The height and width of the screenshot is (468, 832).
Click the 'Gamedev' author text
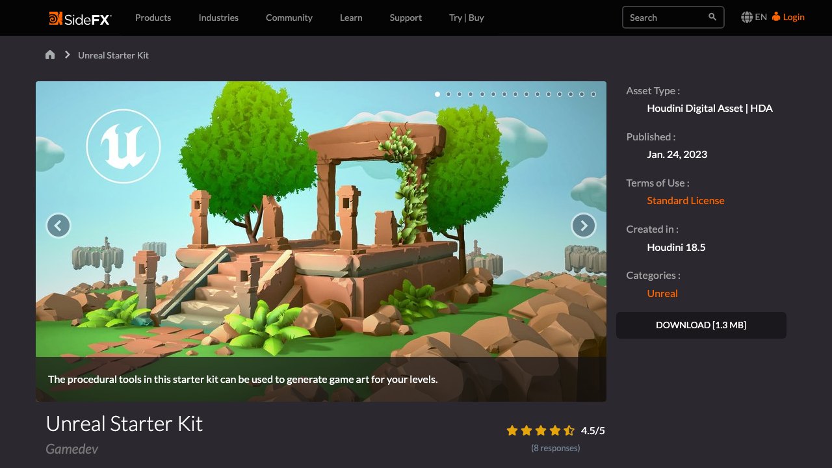pos(71,448)
